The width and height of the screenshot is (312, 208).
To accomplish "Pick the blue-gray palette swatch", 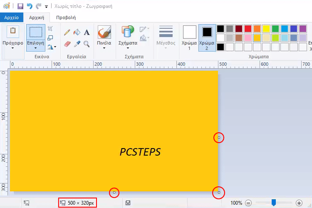I will (x=294, y=38).
